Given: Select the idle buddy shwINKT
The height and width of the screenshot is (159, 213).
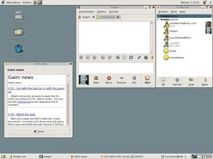Looking at the screenshot, I should click(184, 44).
